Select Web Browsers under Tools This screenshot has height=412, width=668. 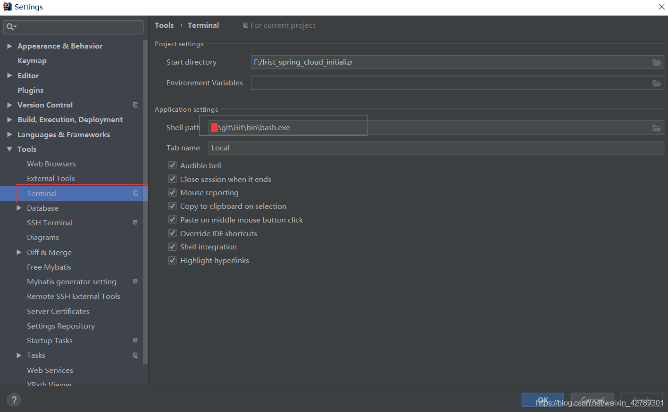coord(51,164)
